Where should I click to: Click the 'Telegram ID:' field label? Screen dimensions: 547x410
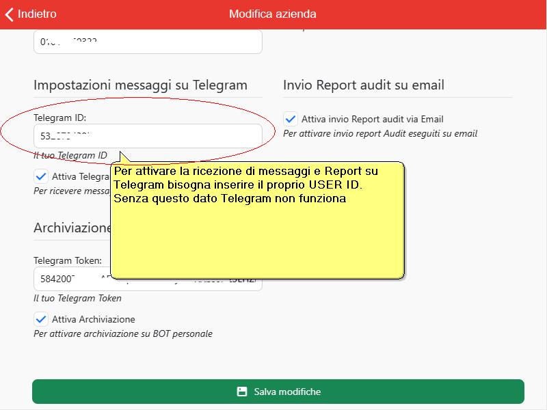point(59,118)
